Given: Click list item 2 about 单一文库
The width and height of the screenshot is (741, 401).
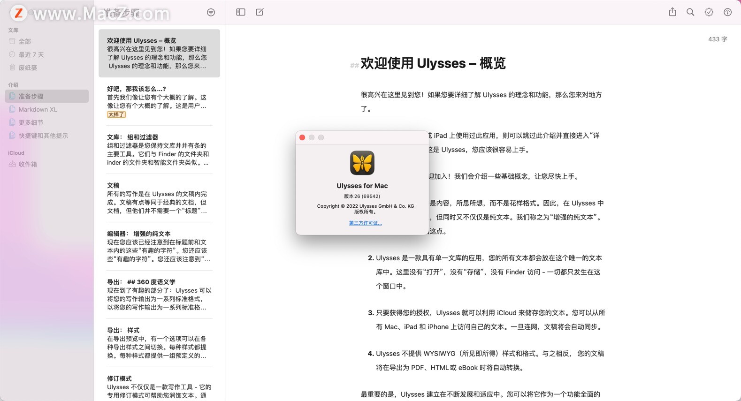Looking at the screenshot, I should 486,272.
